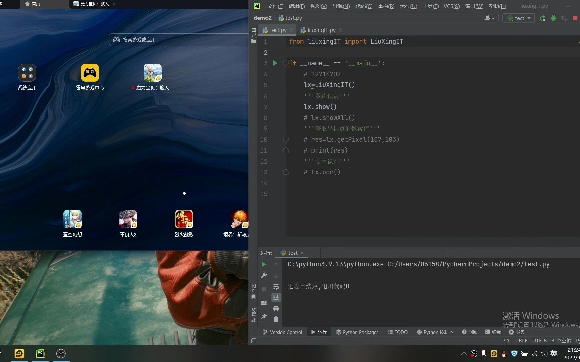
Task: Open the 运行 tool window button
Action: click(x=319, y=332)
